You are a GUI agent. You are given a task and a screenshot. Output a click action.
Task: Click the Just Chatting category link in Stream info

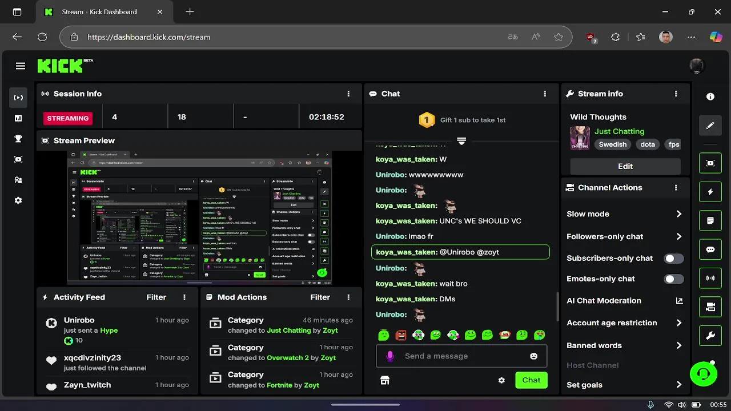pos(619,131)
